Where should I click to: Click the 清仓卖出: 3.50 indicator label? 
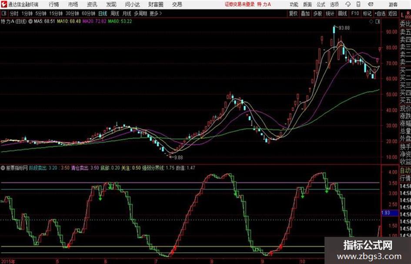[85, 168]
